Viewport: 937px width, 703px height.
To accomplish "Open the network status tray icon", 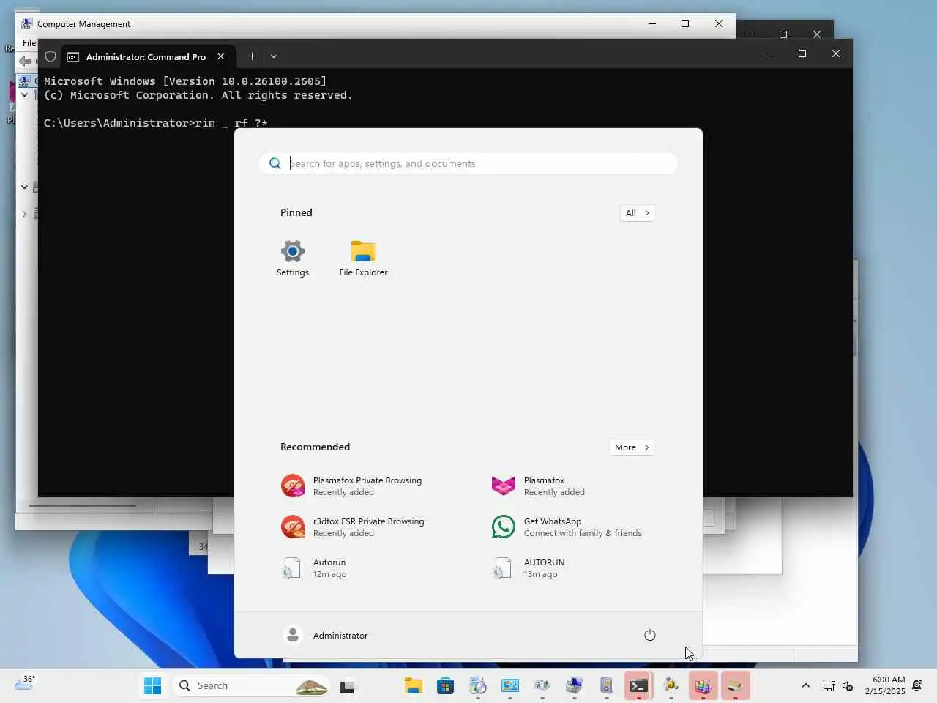I will [x=829, y=686].
